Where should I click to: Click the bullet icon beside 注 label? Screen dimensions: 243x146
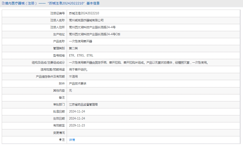(x=61, y=140)
